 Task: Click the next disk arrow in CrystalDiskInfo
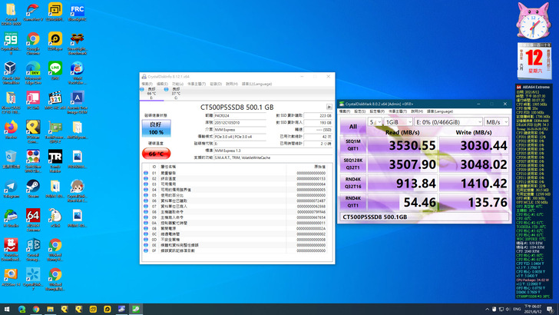[329, 107]
